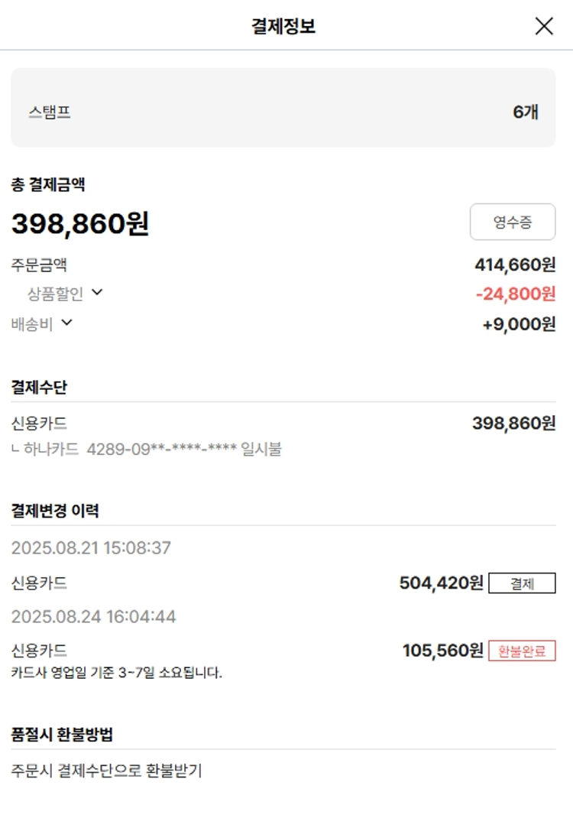Expand the 배송비 chevron arrow

tap(66, 323)
